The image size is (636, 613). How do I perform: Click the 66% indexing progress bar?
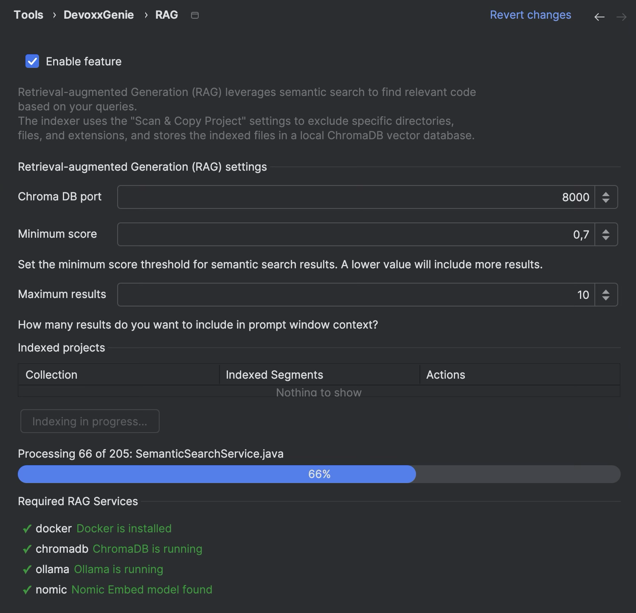pos(319,474)
